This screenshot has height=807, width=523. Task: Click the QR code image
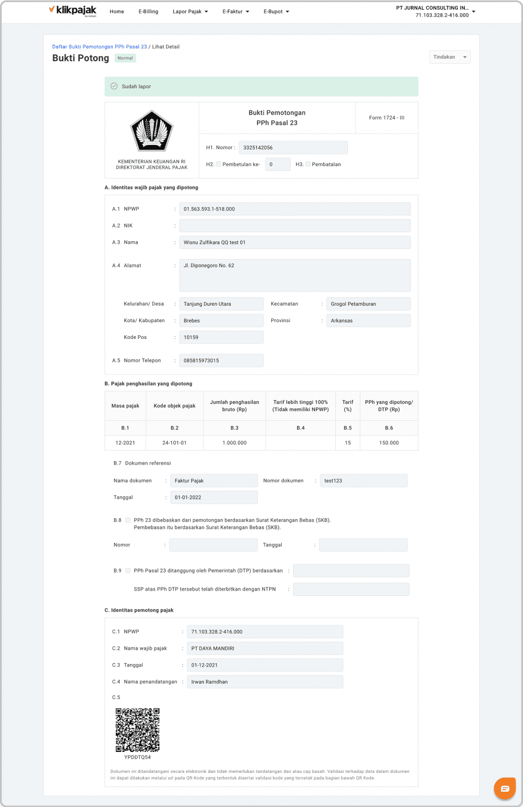pyautogui.click(x=138, y=730)
